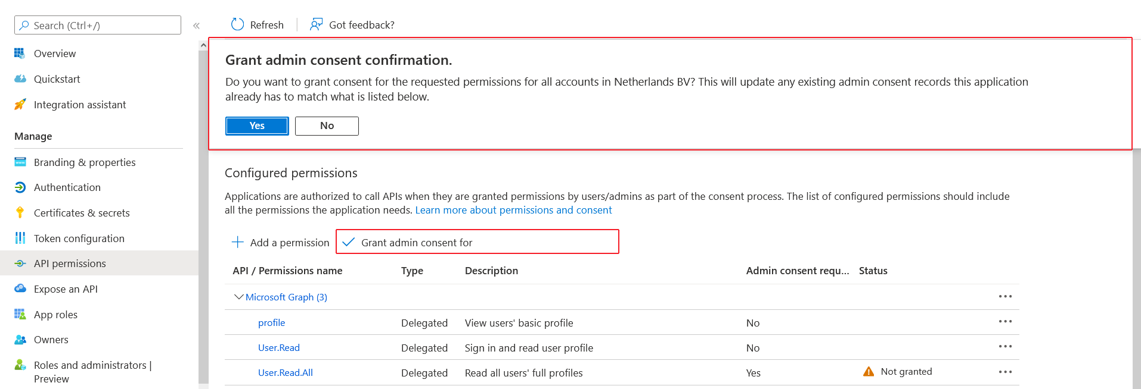Open more options for Microsoft Graph row
This screenshot has width=1141, height=389.
coord(1005,297)
